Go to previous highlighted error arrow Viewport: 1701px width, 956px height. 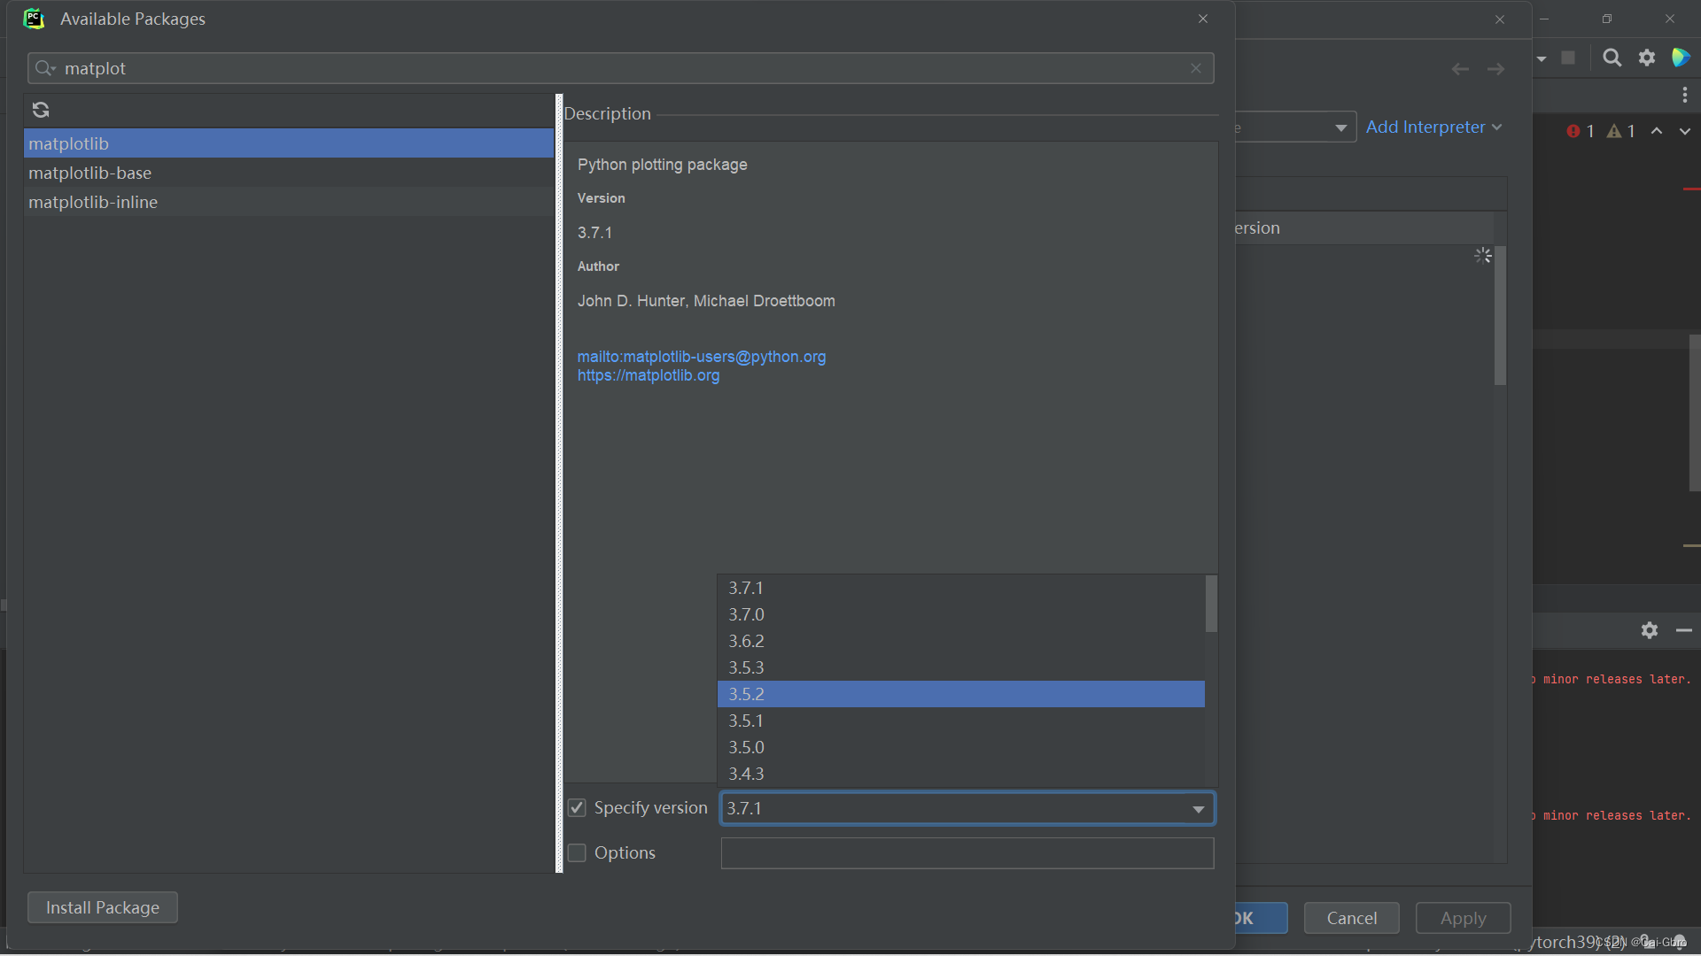pyautogui.click(x=1657, y=131)
